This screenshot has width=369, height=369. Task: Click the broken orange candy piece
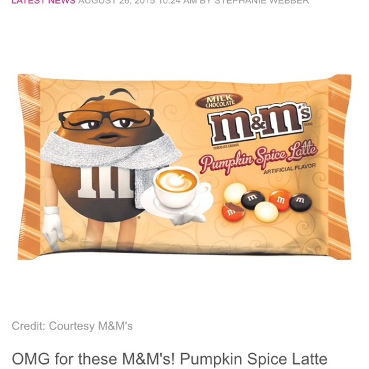233,211
